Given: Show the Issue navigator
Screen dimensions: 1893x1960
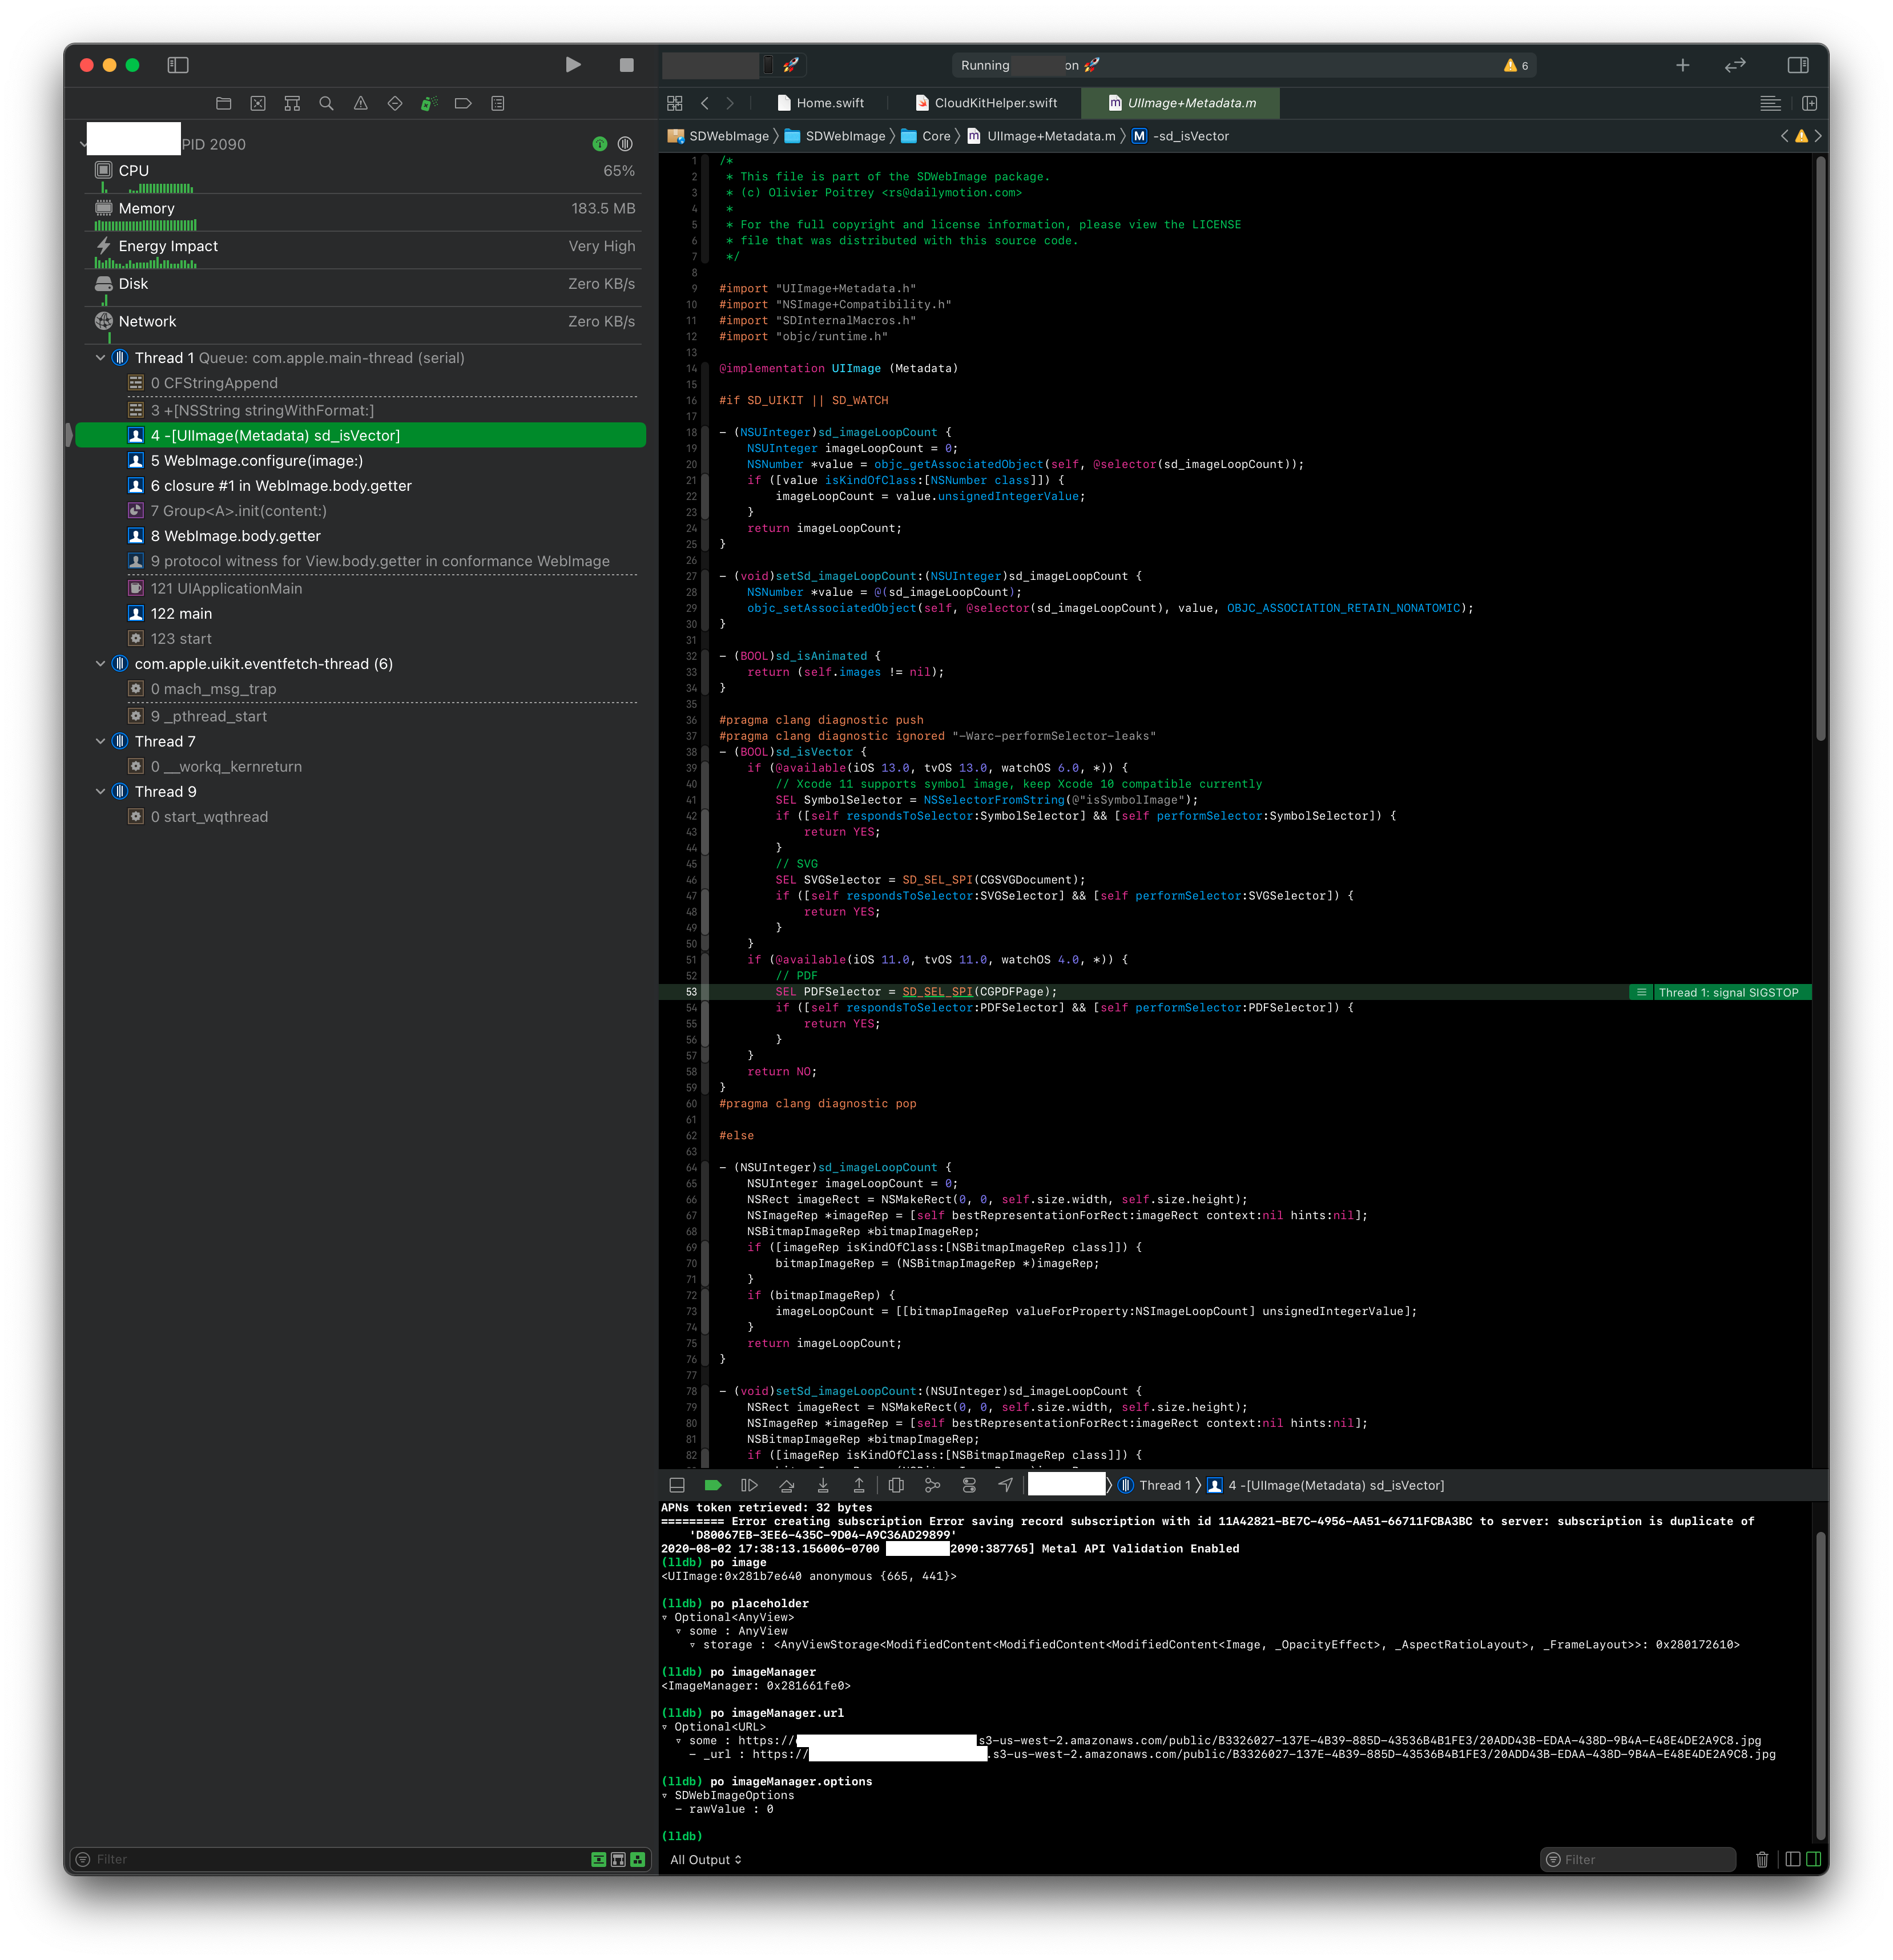Looking at the screenshot, I should (361, 103).
